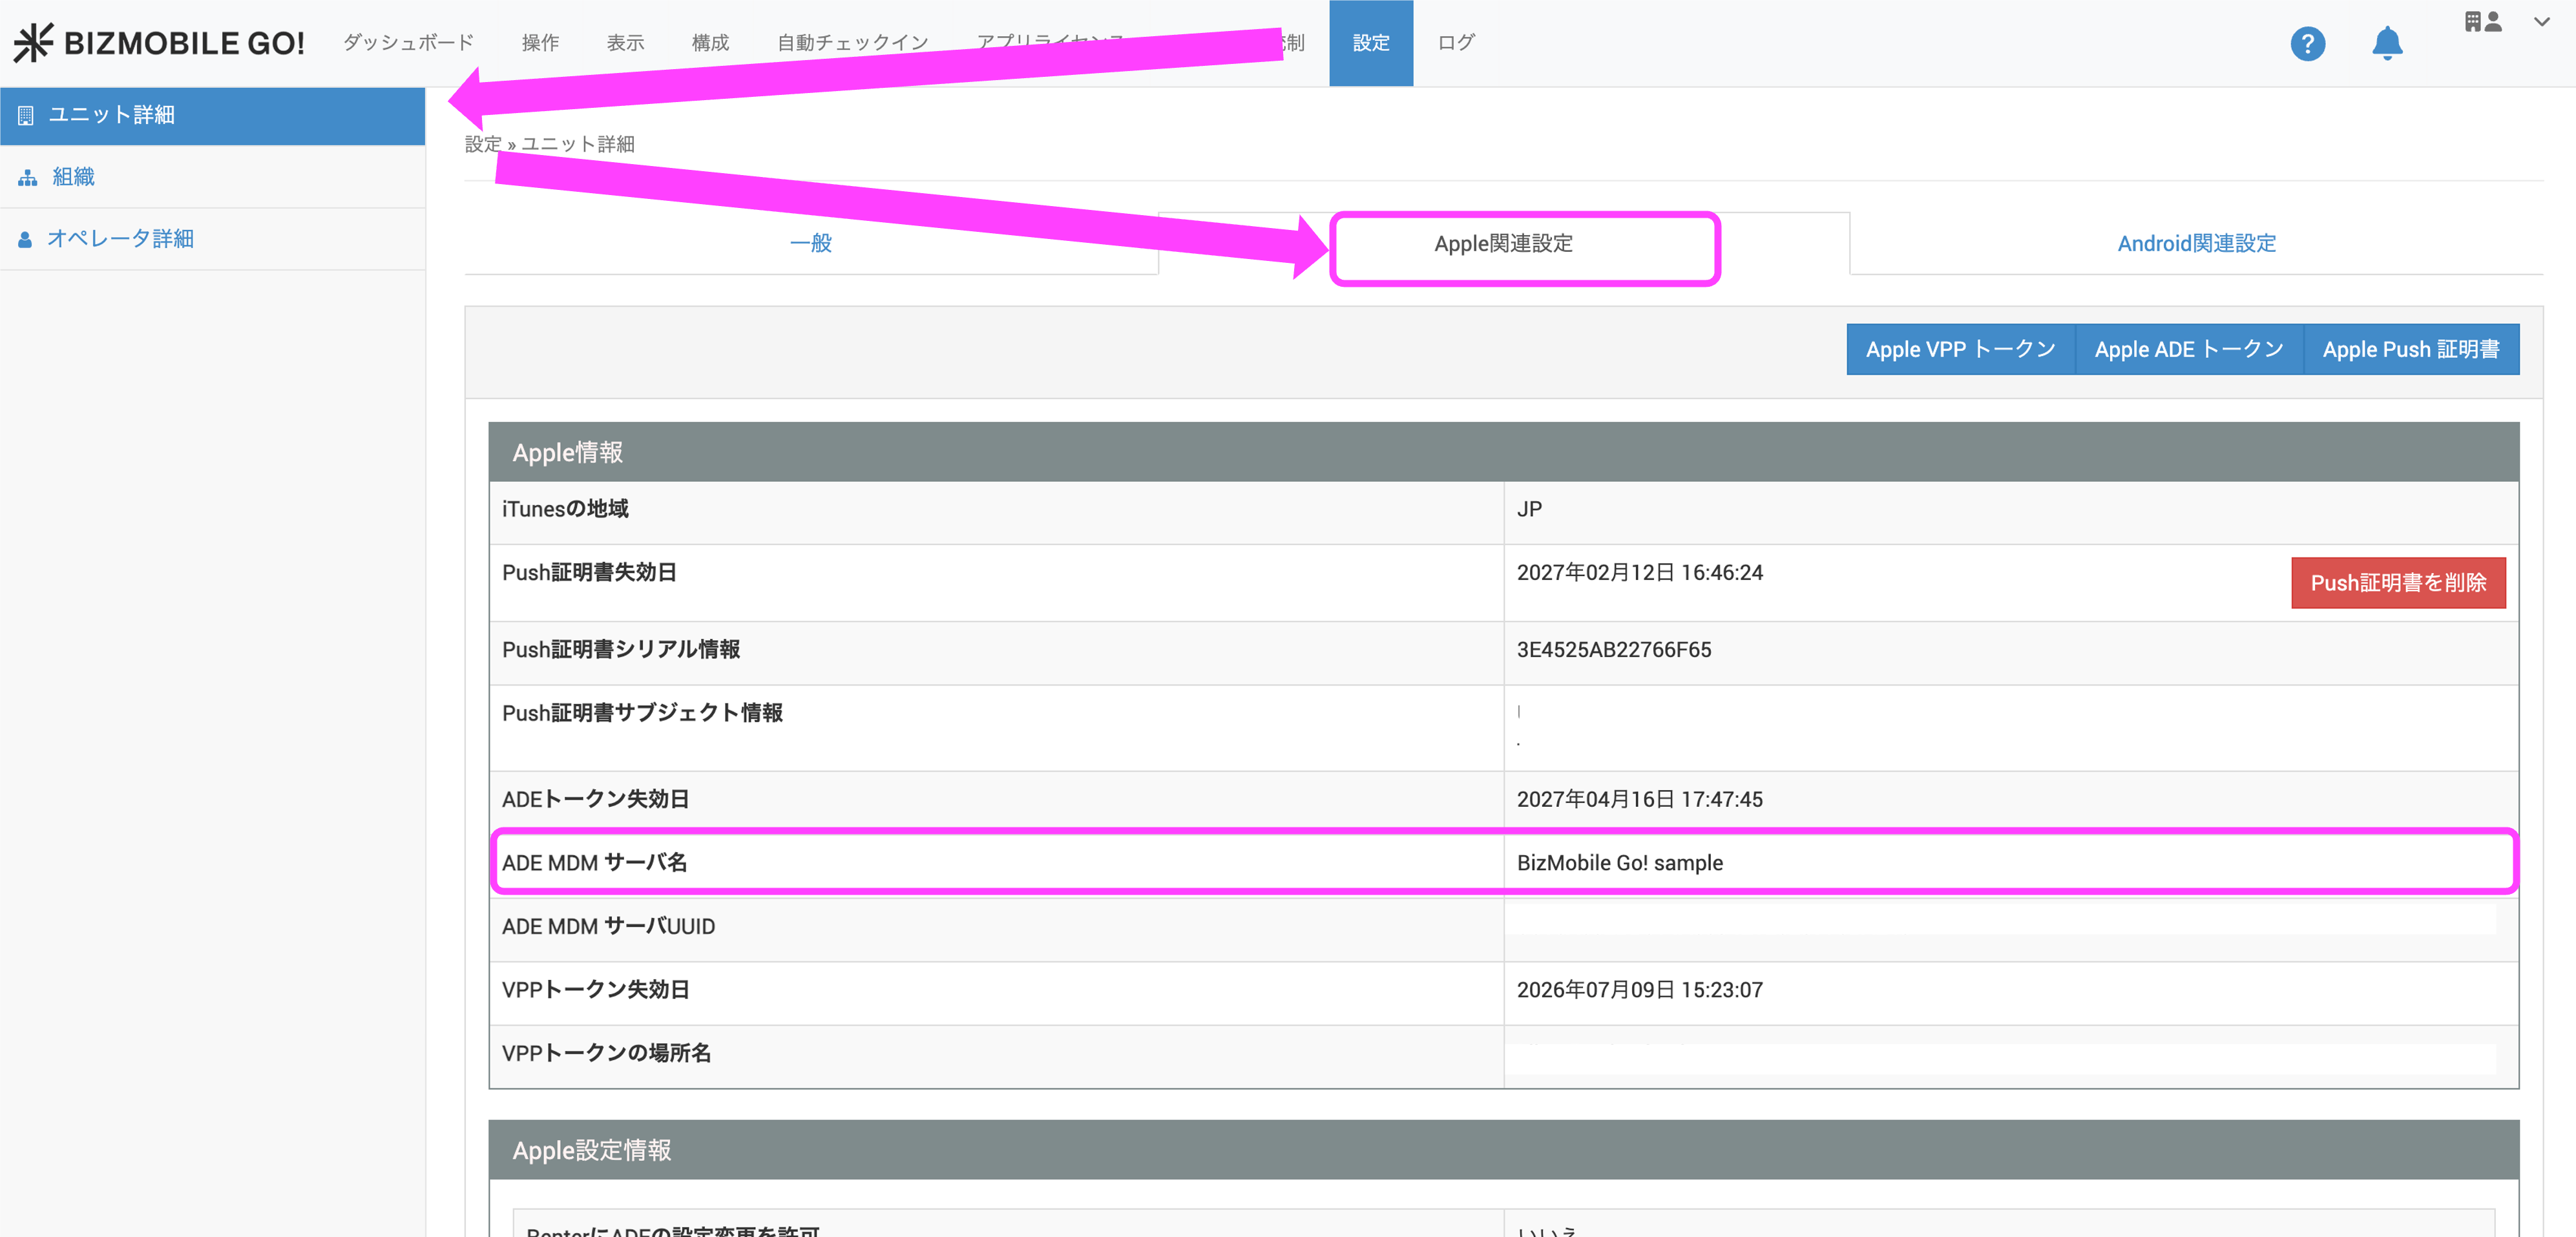Viewport: 2576px width, 1237px height.
Task: Click the ユニット詳細 building icon in sidebar
Action: [x=26, y=115]
